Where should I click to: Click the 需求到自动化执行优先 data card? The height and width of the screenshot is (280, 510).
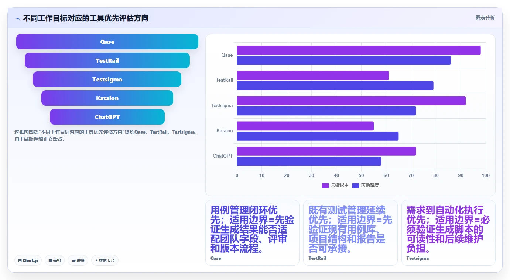point(448,233)
